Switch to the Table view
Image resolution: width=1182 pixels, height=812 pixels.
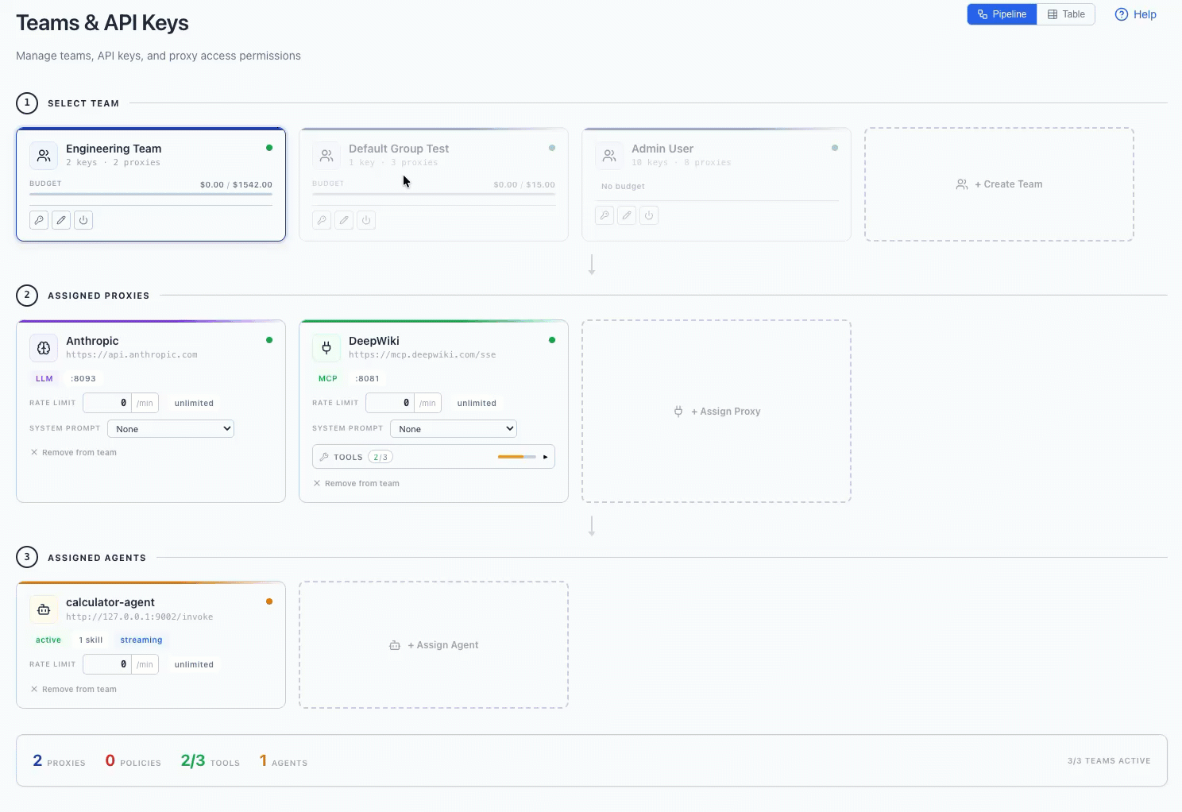[1065, 14]
